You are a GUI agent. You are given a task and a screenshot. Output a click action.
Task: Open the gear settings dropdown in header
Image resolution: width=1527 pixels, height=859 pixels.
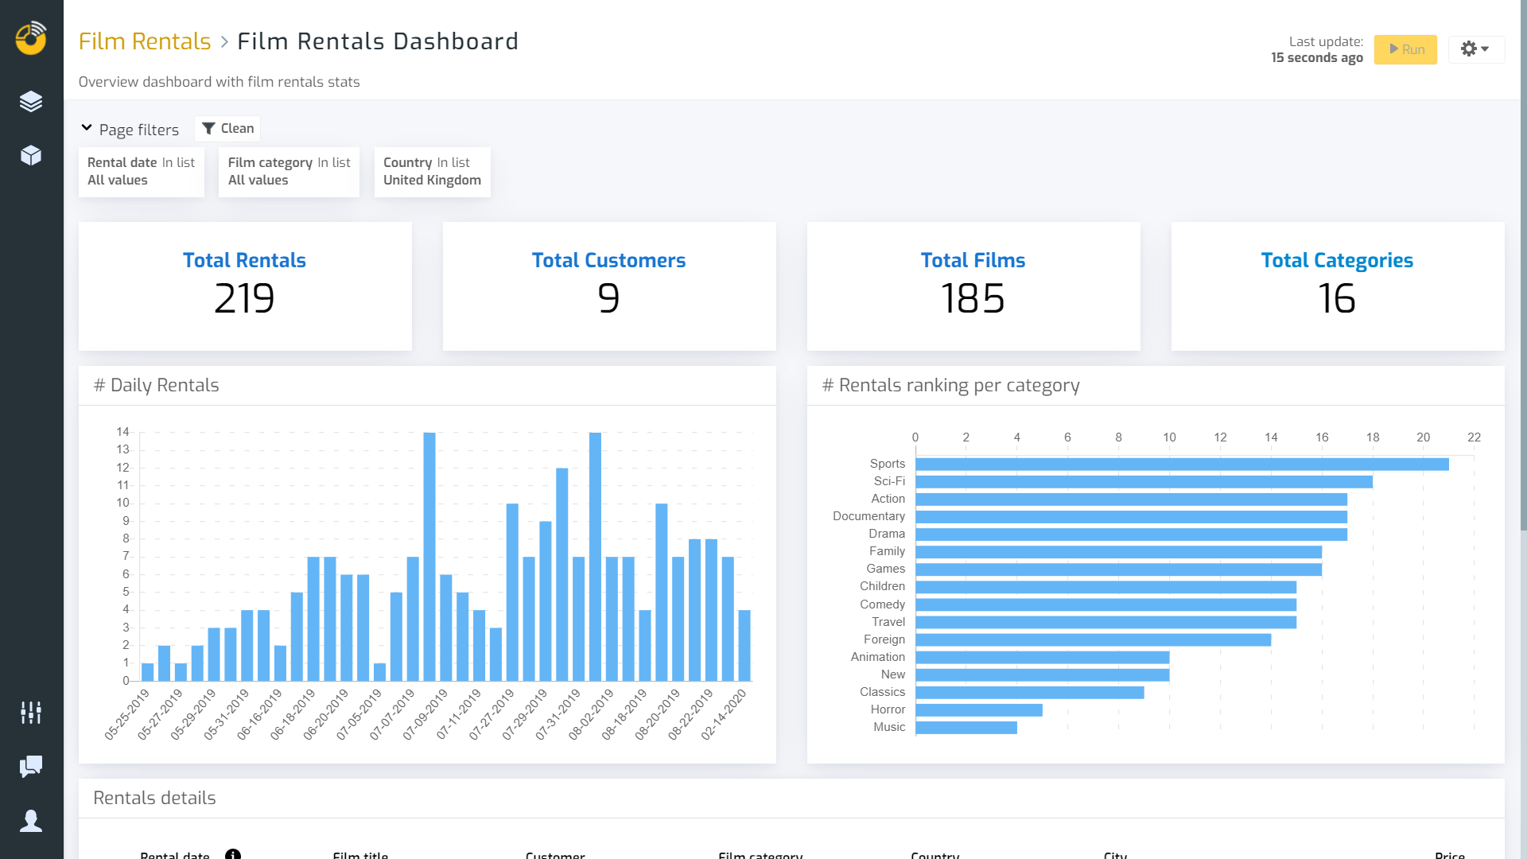tap(1476, 49)
